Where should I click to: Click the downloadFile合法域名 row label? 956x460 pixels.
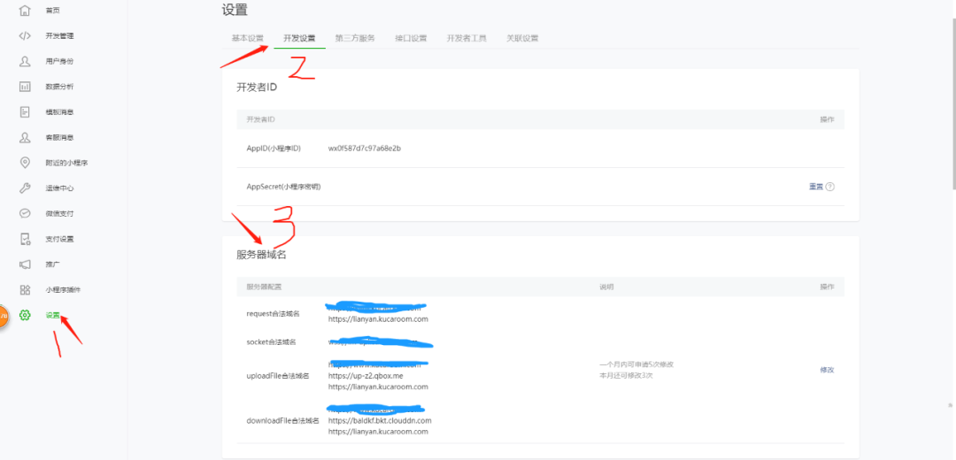(x=282, y=420)
